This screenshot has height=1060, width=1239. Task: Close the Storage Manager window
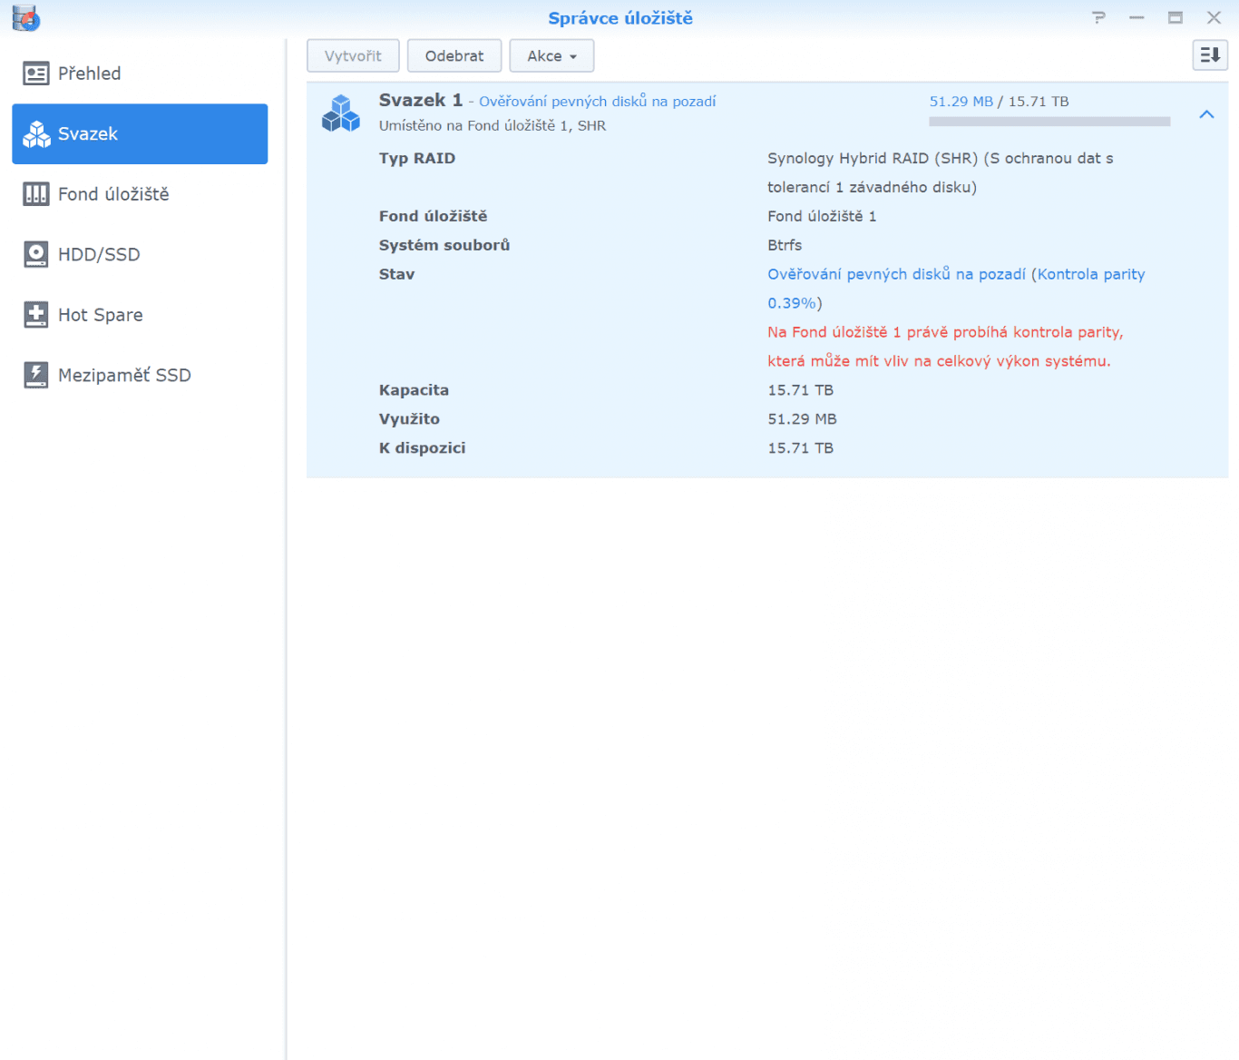click(1214, 17)
